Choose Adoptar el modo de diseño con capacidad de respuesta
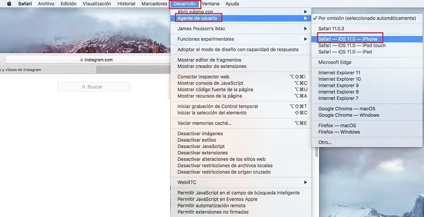The height and width of the screenshot is (217, 424). 241,49
